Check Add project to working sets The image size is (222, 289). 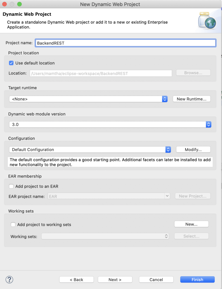[x=13, y=225]
